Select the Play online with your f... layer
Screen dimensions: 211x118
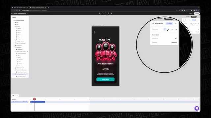click(21, 43)
